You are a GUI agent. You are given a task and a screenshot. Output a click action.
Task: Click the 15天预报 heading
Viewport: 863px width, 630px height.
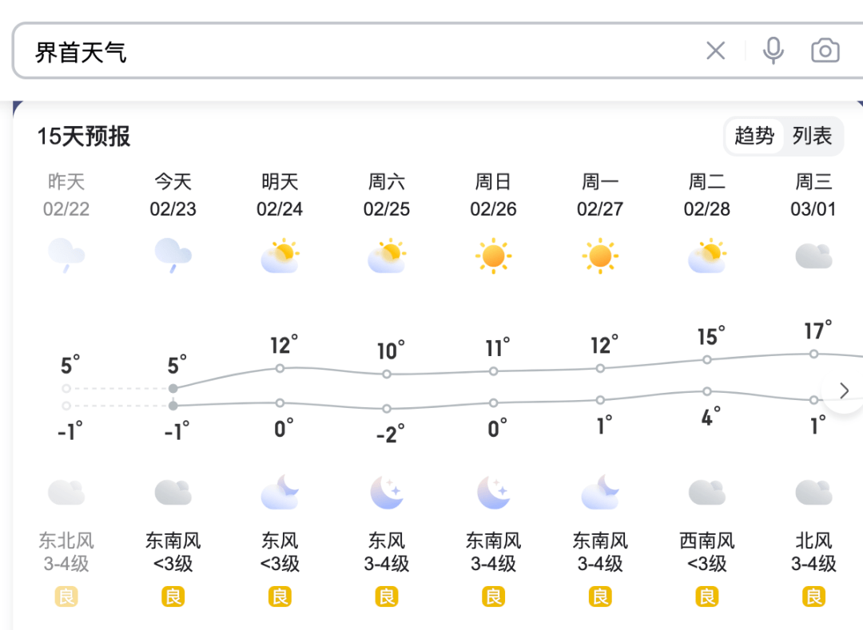pos(84,137)
